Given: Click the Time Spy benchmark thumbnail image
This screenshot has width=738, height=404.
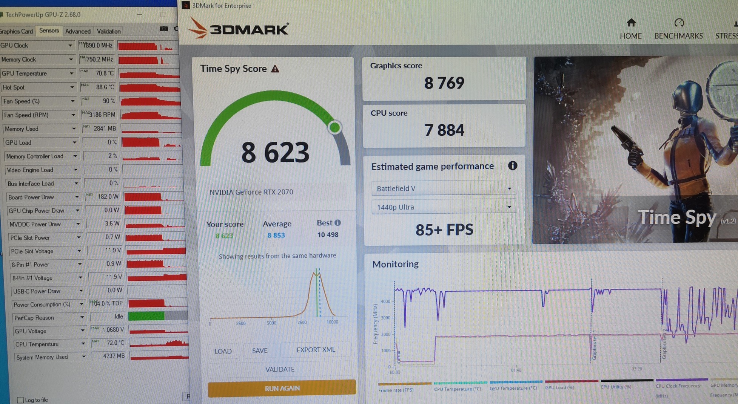Looking at the screenshot, I should click(x=635, y=150).
